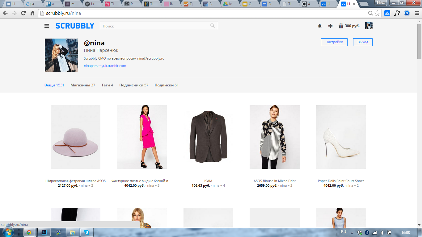Open the mixed print blouse thumbnail
Viewport: 422px width, 237px height.
click(x=275, y=137)
